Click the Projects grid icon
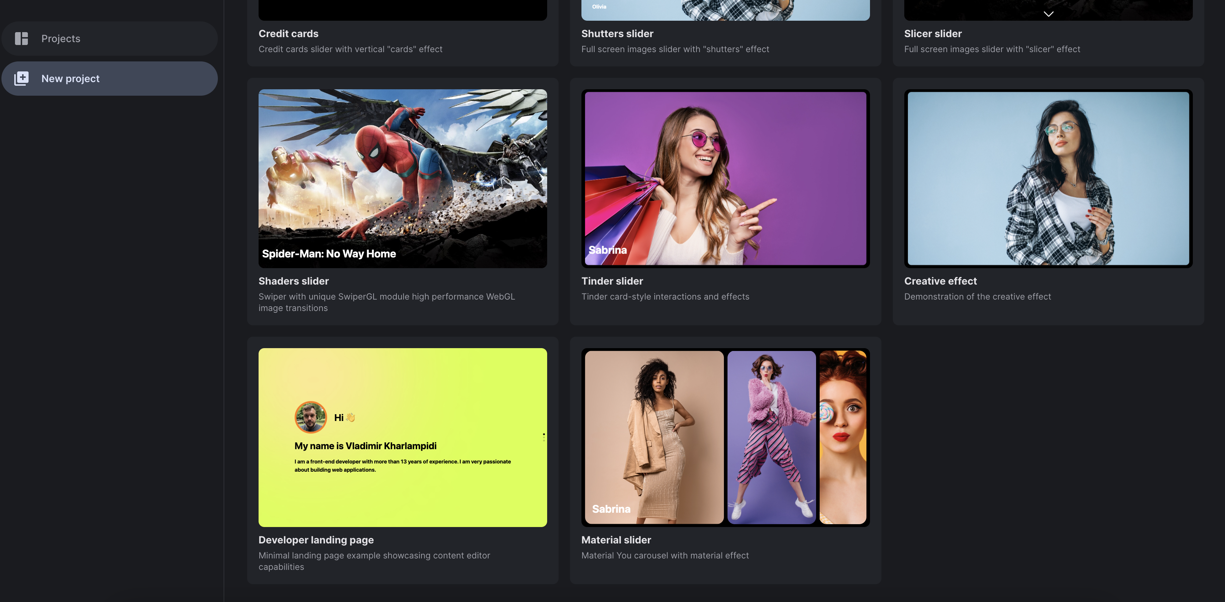Screen dimensions: 1225x602 coord(21,39)
